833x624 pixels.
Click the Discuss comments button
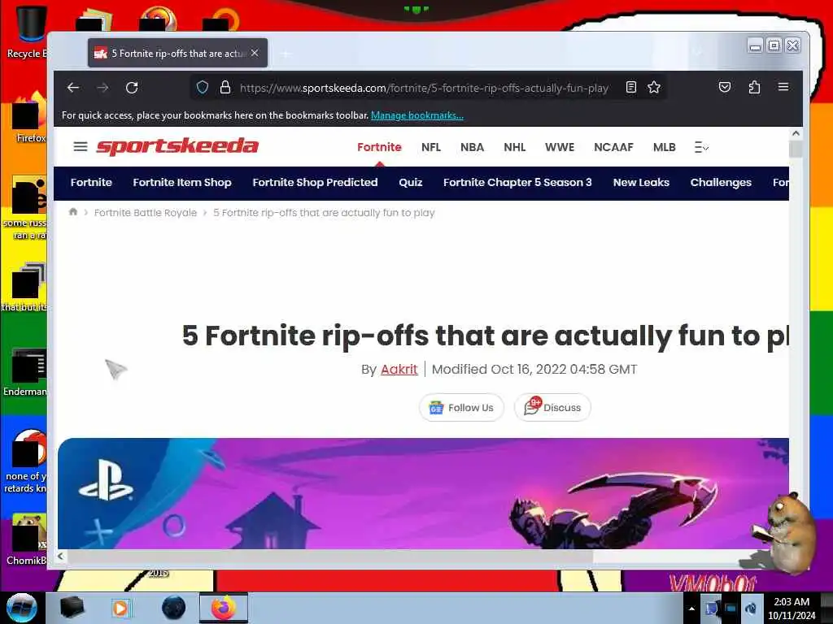coord(552,408)
